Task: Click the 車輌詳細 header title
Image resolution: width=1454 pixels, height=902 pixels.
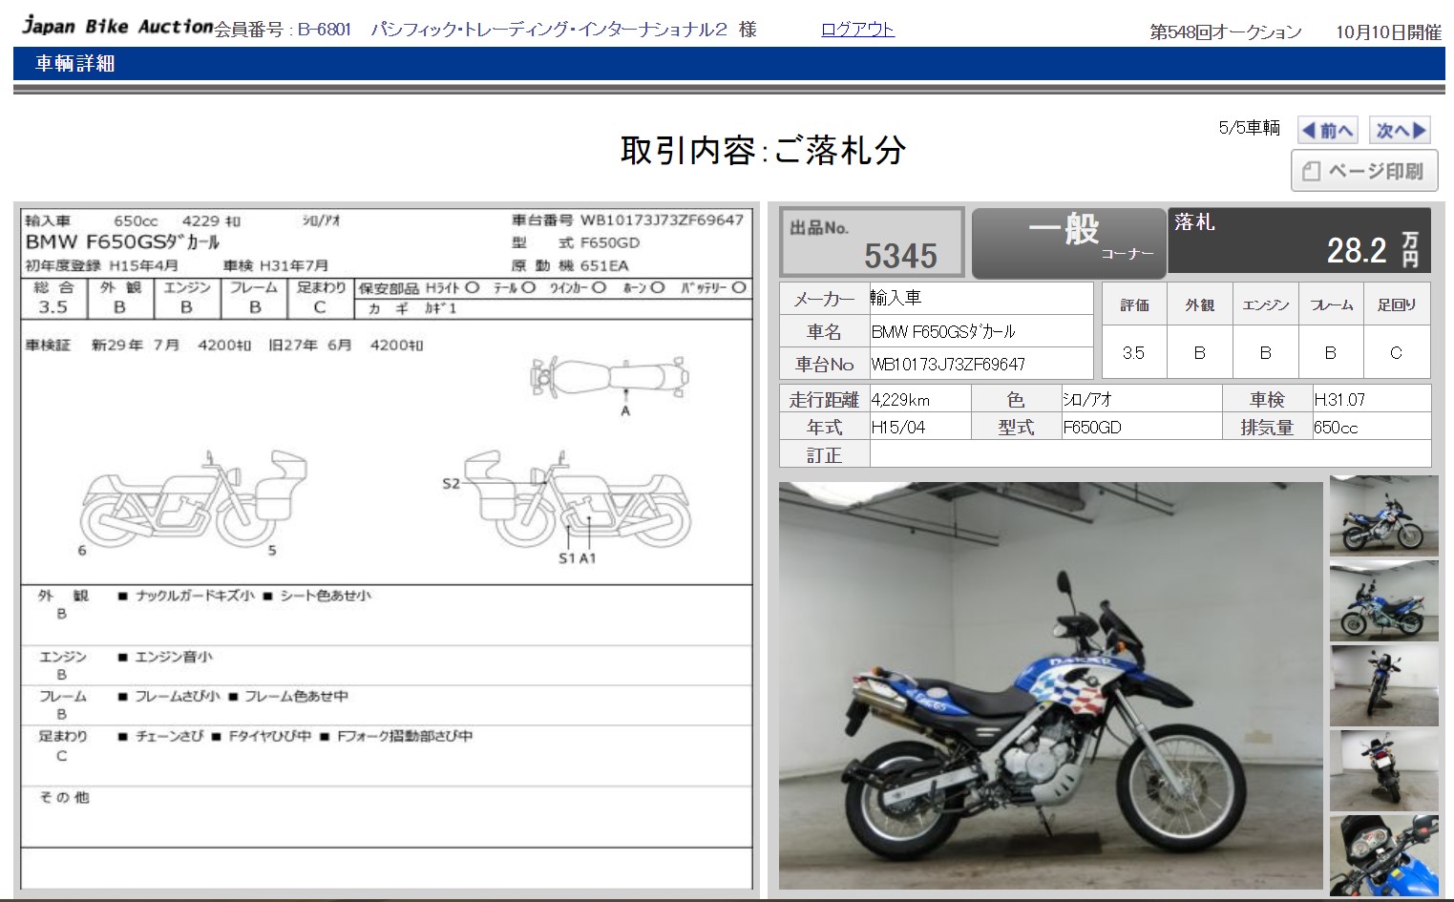Action: pos(74,64)
